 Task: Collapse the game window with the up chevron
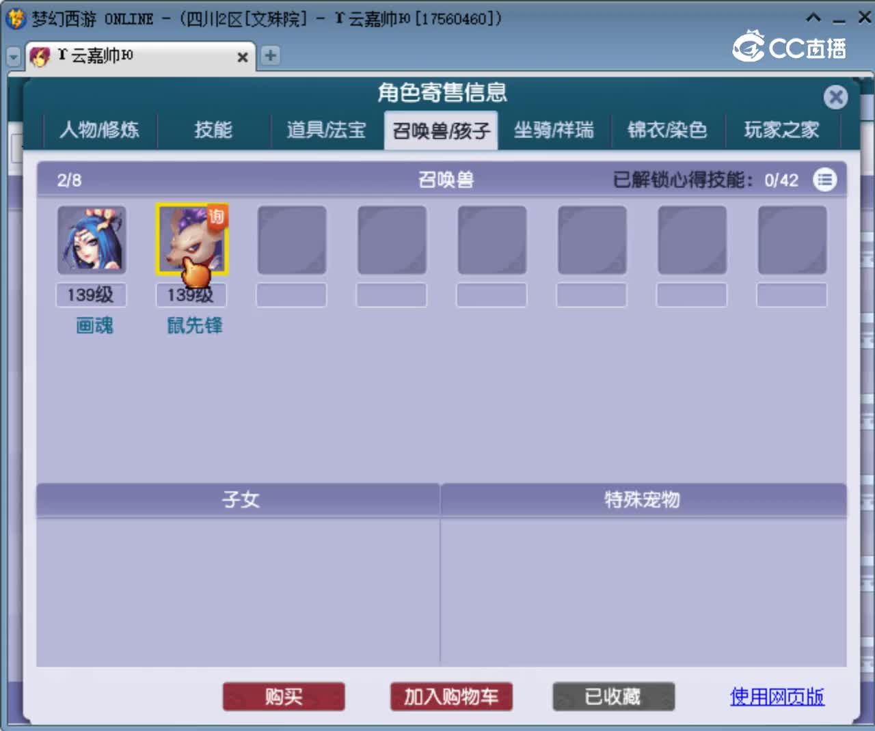pyautogui.click(x=813, y=18)
